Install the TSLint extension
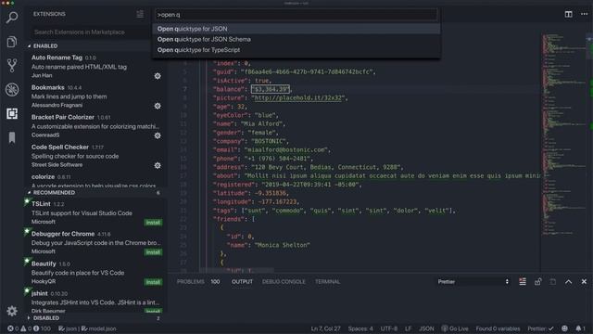The image size is (593, 334). (153, 223)
